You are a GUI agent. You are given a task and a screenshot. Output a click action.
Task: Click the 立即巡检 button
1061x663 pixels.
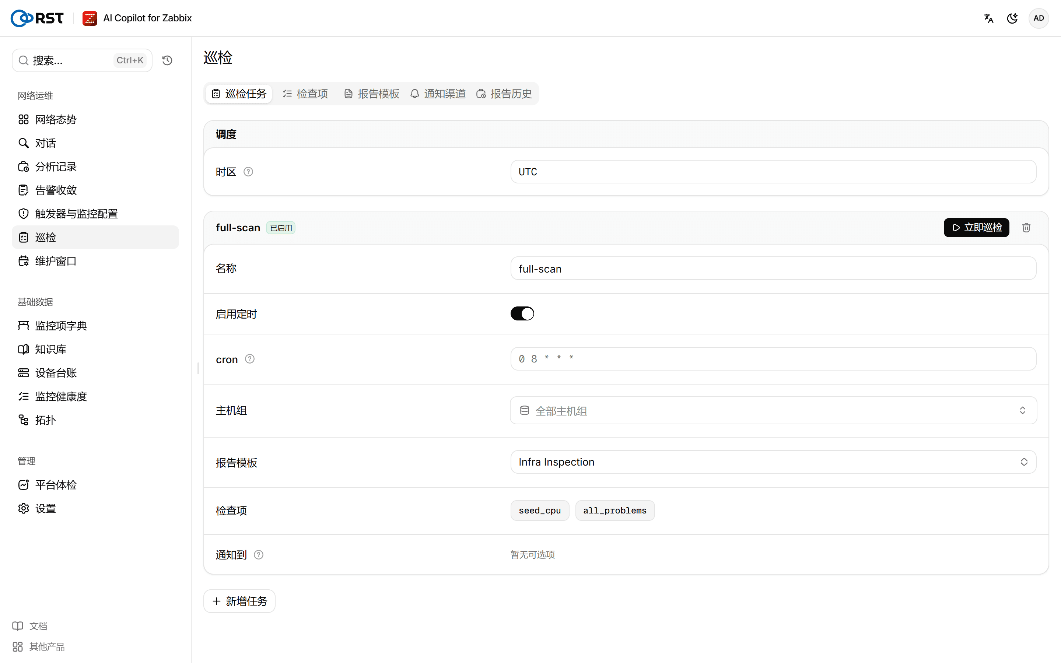click(x=976, y=228)
